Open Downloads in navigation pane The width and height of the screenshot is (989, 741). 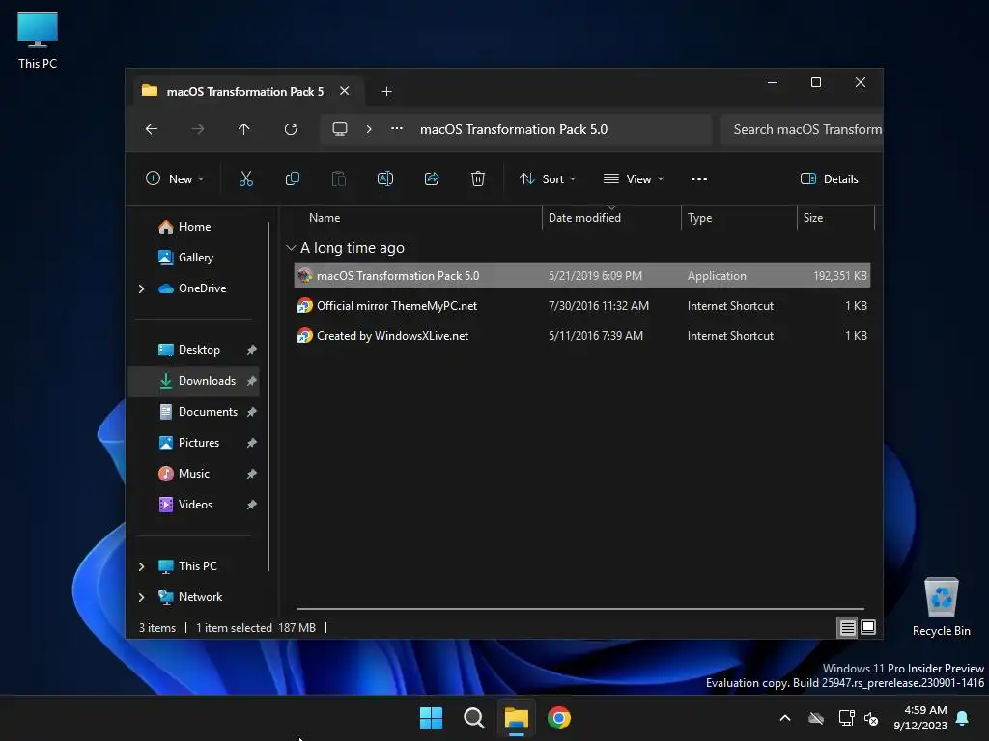pyautogui.click(x=194, y=381)
